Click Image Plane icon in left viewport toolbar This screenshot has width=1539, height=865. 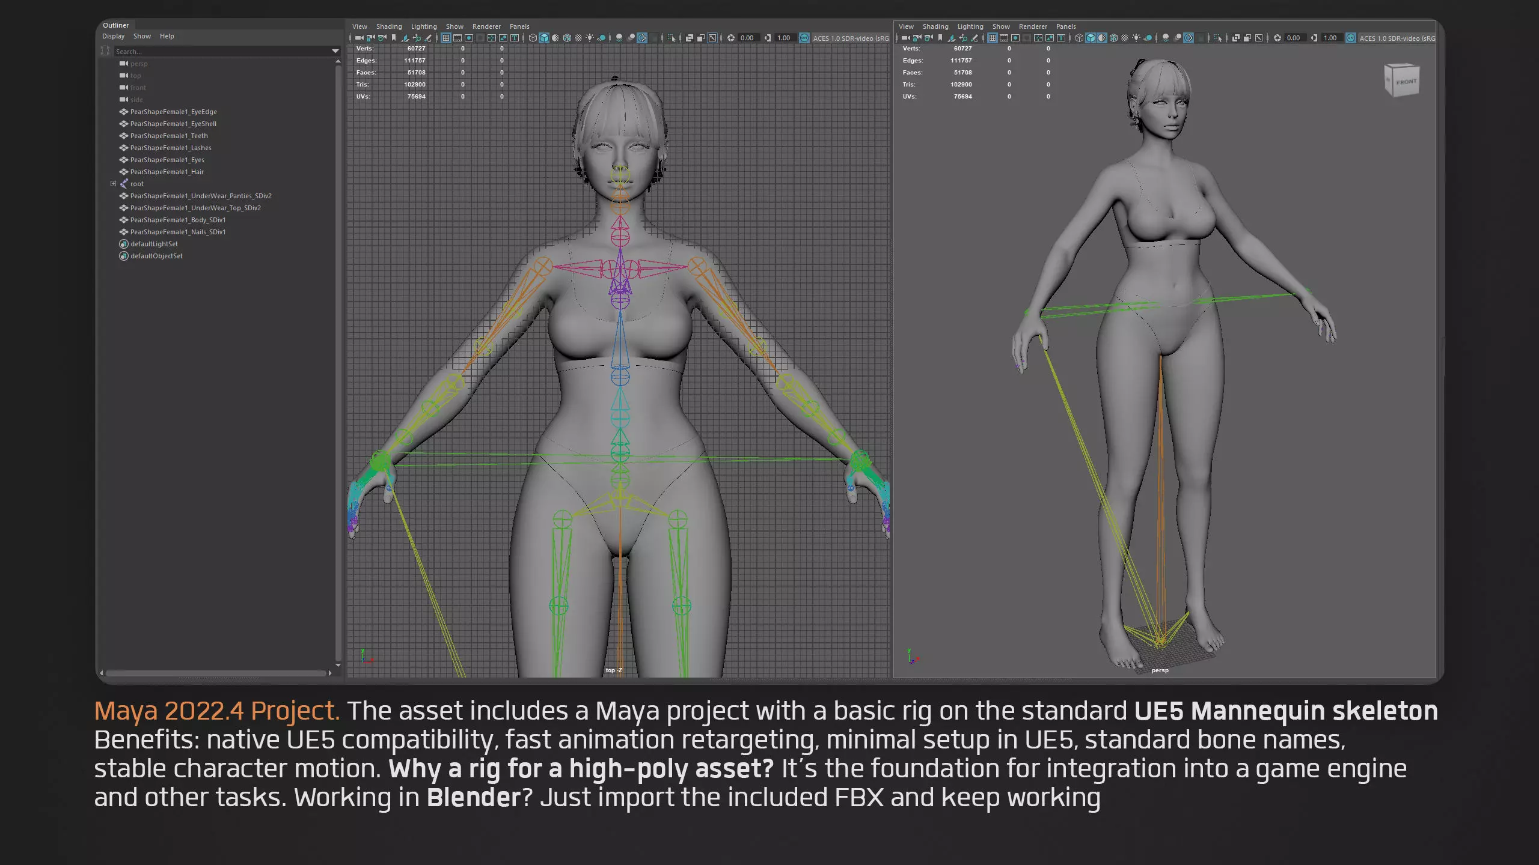[405, 38]
